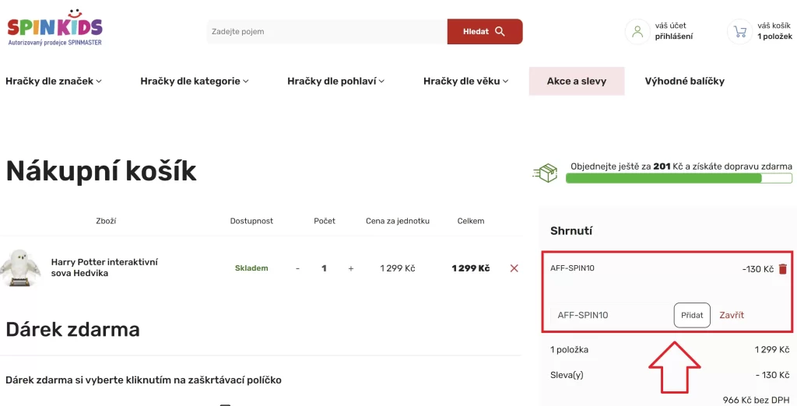Open Hračky dle věku dropdown
Viewport: 797px width, 406px height.
coord(466,81)
